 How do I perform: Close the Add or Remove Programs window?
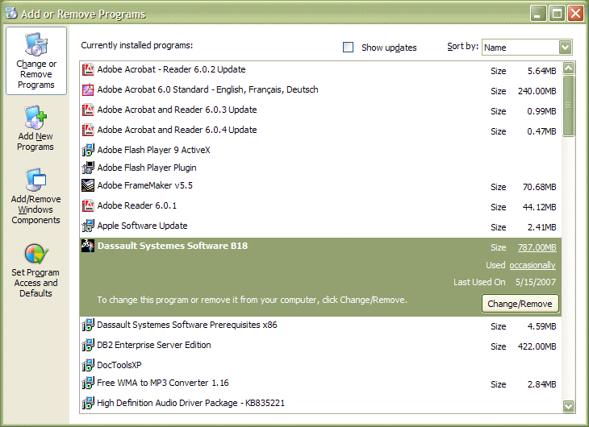tap(575, 14)
